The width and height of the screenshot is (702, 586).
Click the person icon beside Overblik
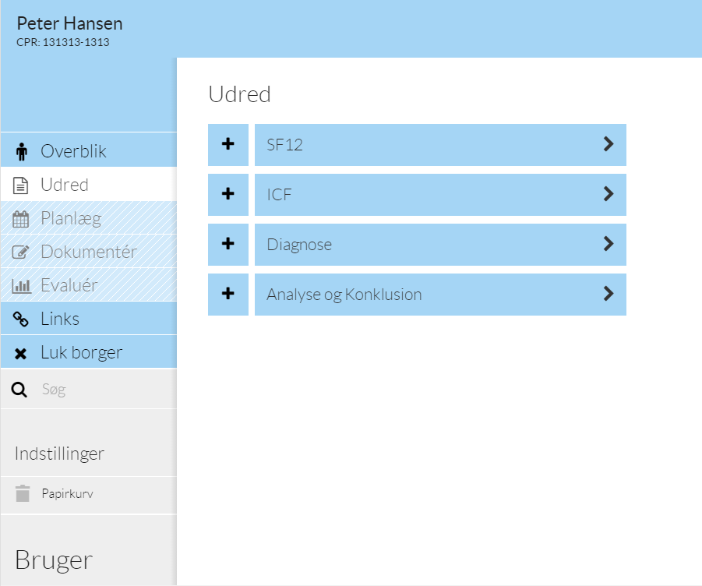point(22,151)
